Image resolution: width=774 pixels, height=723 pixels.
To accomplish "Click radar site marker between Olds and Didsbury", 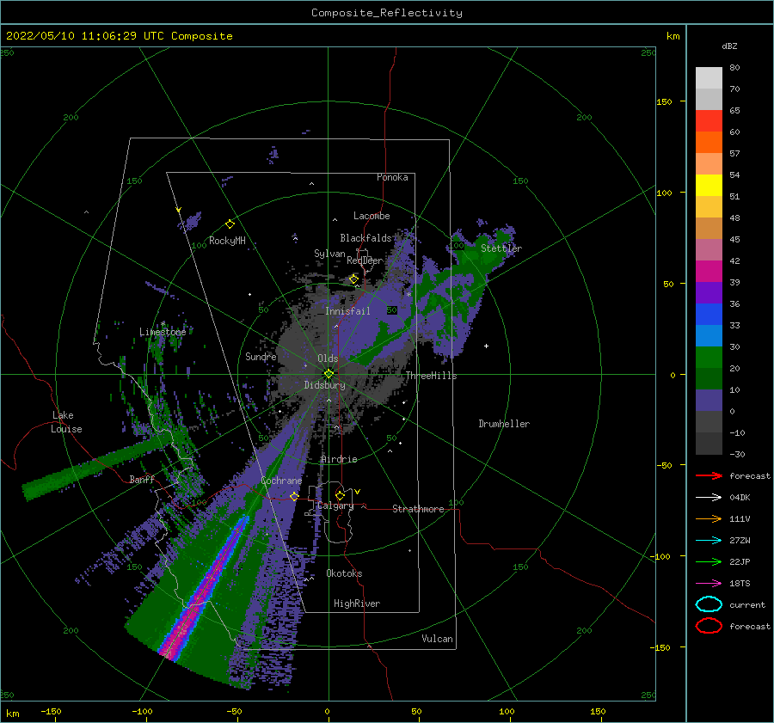I will [329, 374].
